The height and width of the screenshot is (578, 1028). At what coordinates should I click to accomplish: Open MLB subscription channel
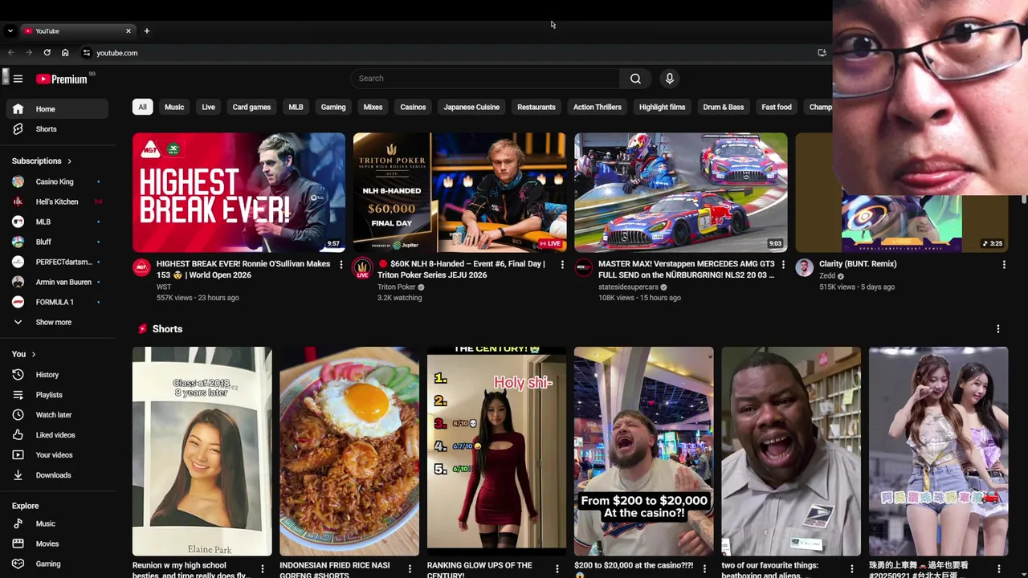tap(56, 222)
